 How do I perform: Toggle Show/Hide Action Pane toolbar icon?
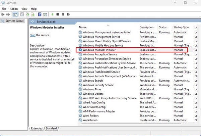click(45, 14)
